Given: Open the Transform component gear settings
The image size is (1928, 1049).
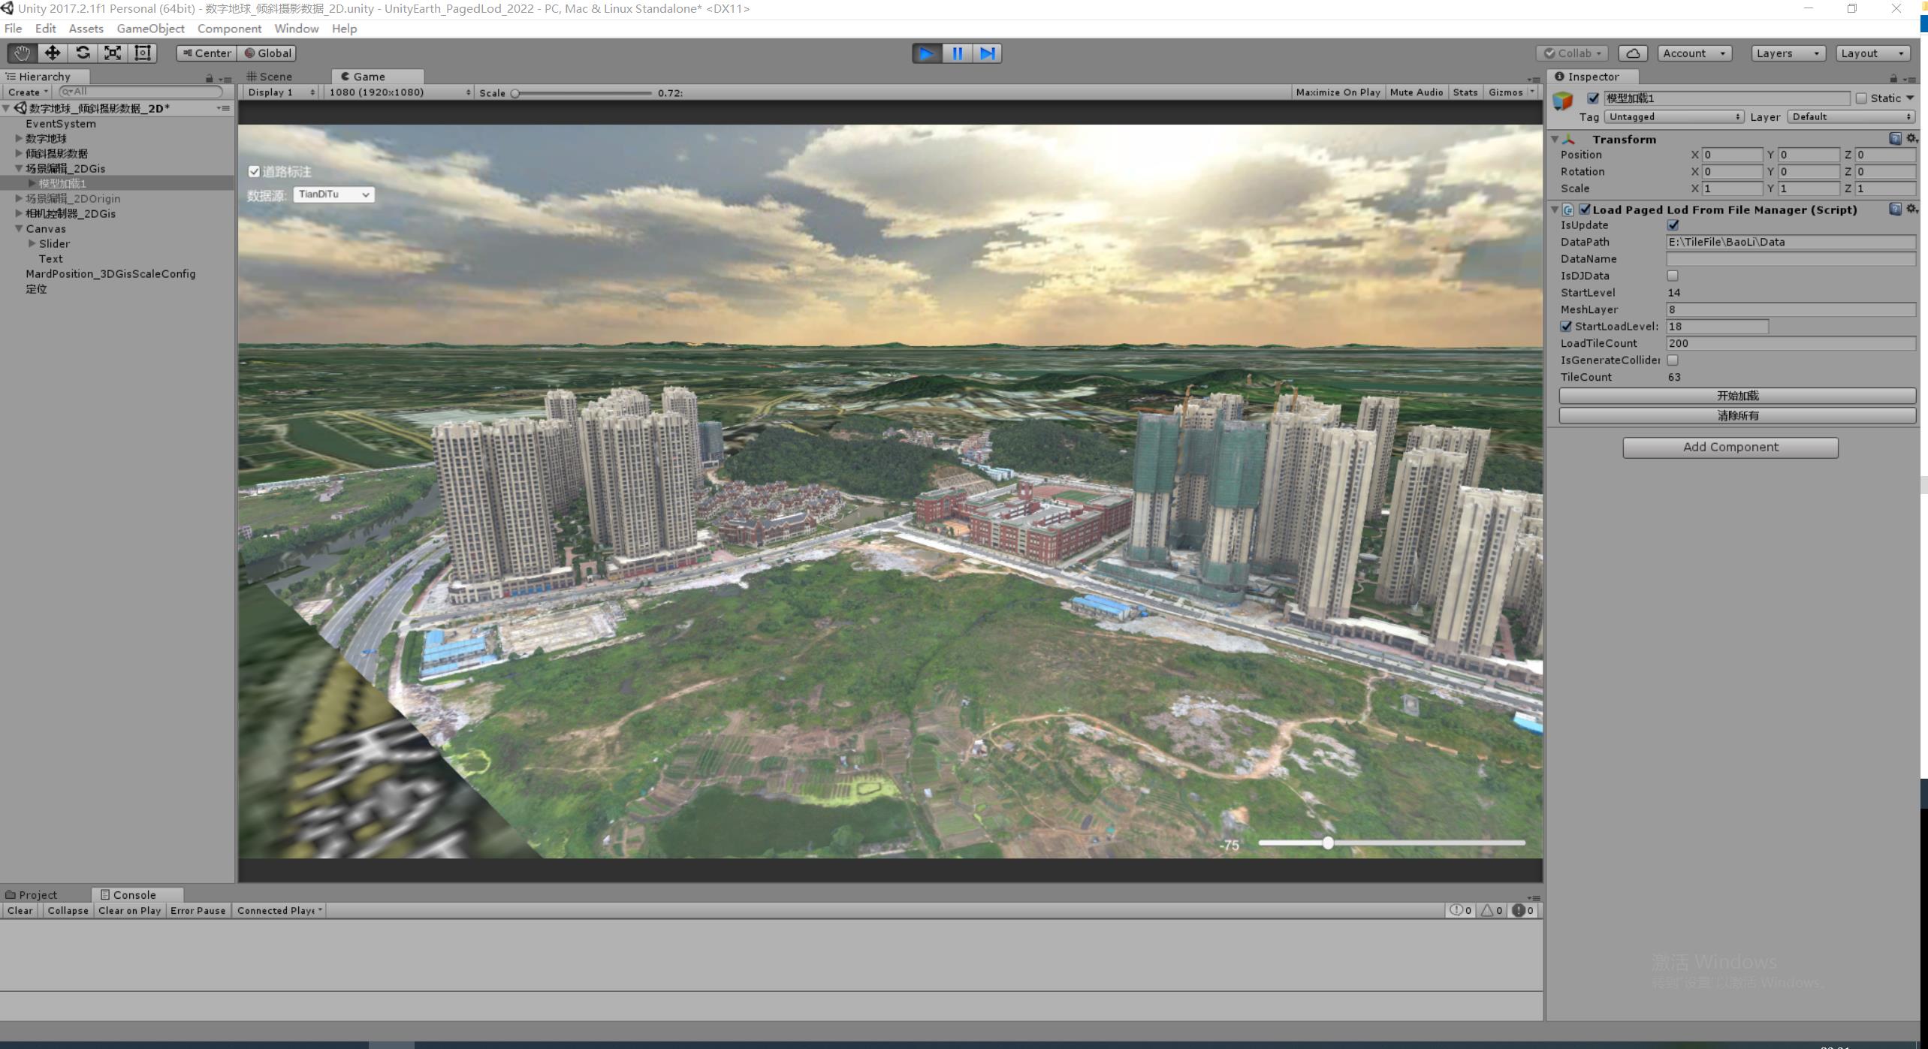Looking at the screenshot, I should click(1911, 139).
